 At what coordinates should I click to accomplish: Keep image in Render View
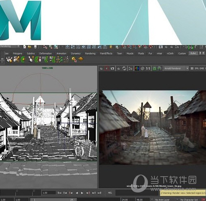154,69
